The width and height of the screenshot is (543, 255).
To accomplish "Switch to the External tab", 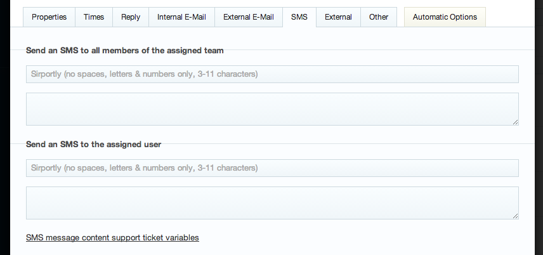I will click(x=338, y=17).
